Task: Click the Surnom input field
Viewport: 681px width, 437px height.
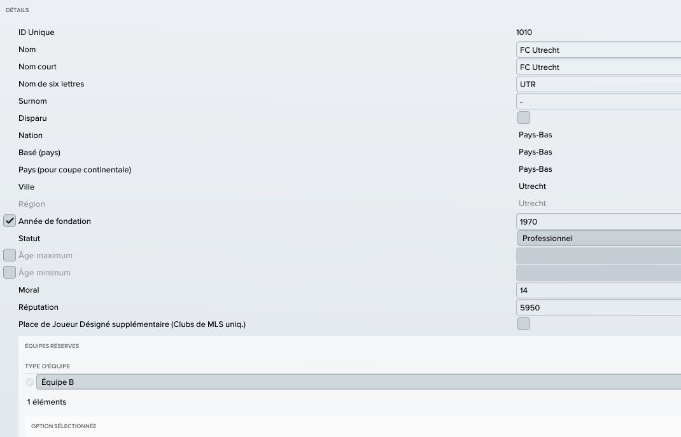Action: pyautogui.click(x=599, y=102)
